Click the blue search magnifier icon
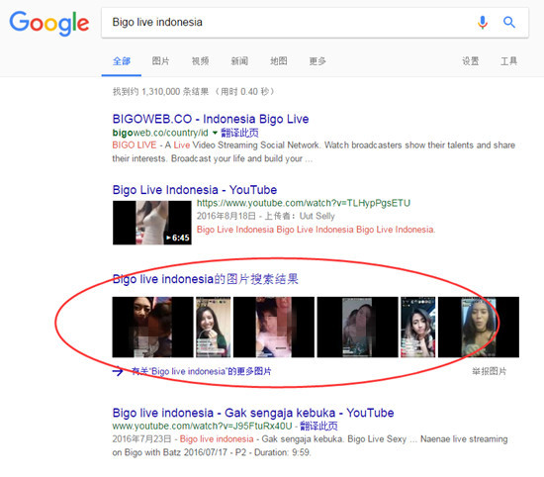This screenshot has height=477, width=544. (x=509, y=22)
